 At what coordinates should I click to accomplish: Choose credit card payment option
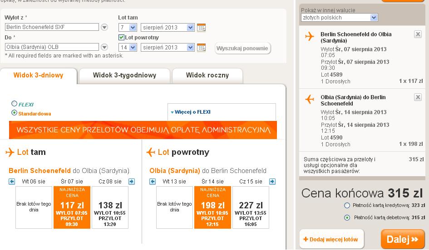pos(347,205)
